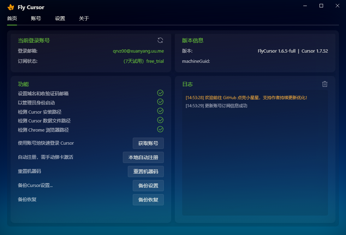Switch to the 账号 tab
Image resolution: width=346 pixels, height=235 pixels.
36,18
